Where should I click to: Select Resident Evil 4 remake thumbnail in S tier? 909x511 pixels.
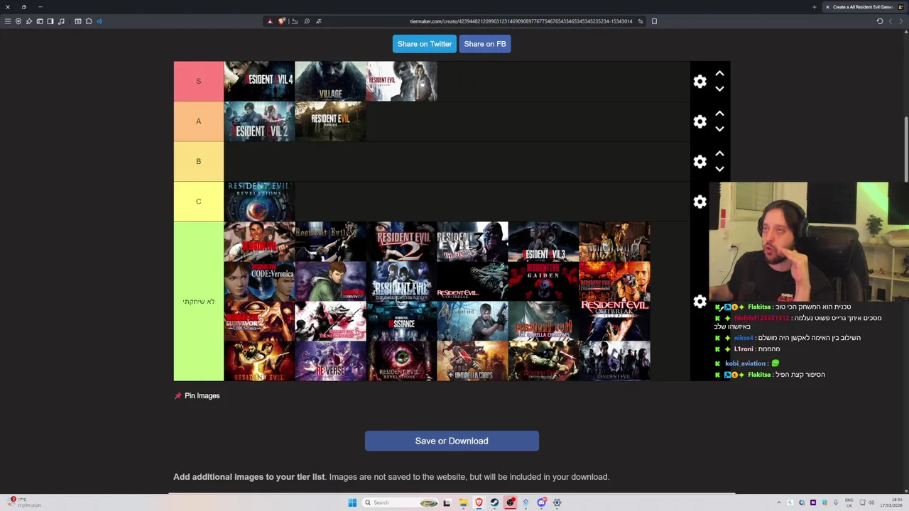(x=259, y=81)
